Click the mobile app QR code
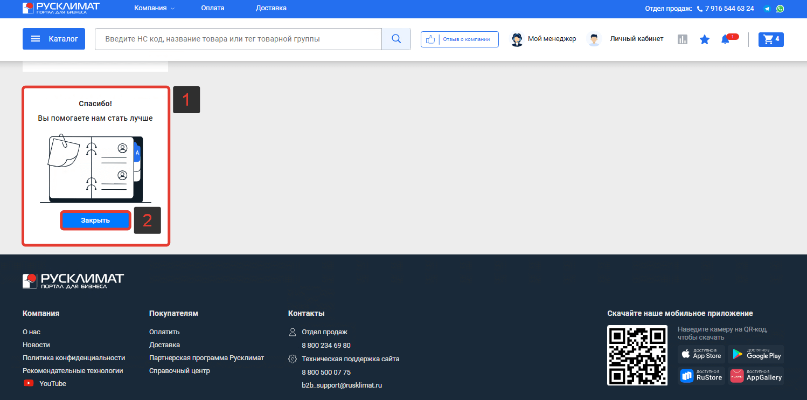The image size is (807, 400). pyautogui.click(x=637, y=355)
